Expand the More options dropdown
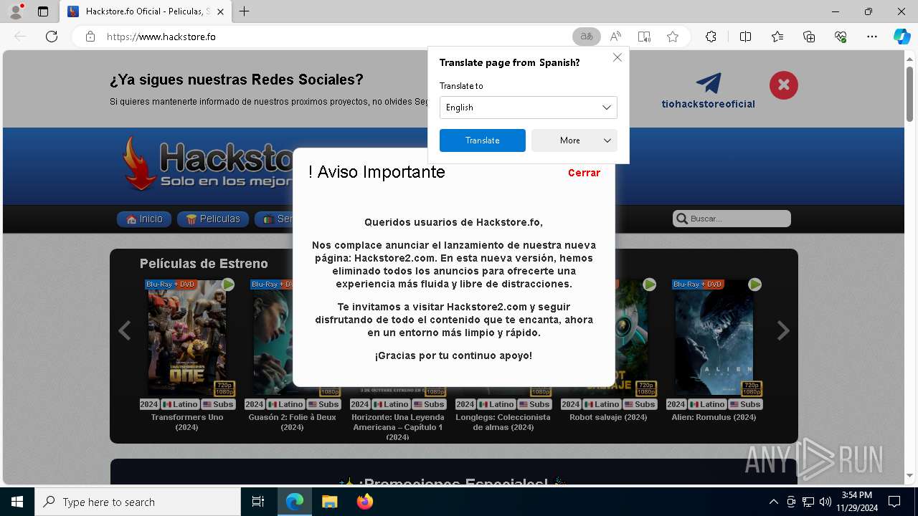Image resolution: width=918 pixels, height=516 pixels. point(574,140)
